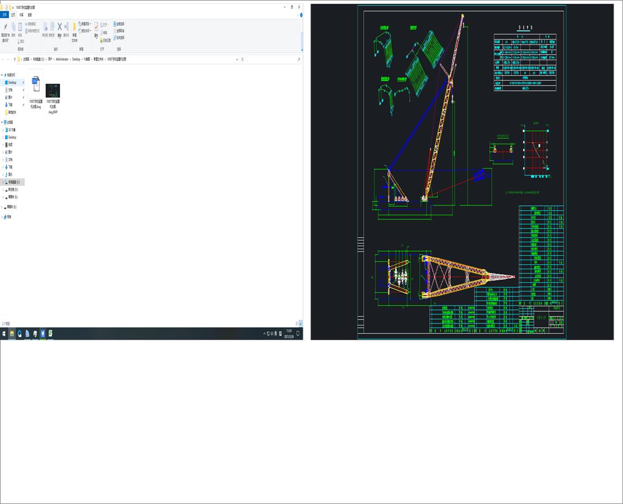Switch to large thumbnails view in status bar
The image size is (623, 504).
click(x=300, y=324)
